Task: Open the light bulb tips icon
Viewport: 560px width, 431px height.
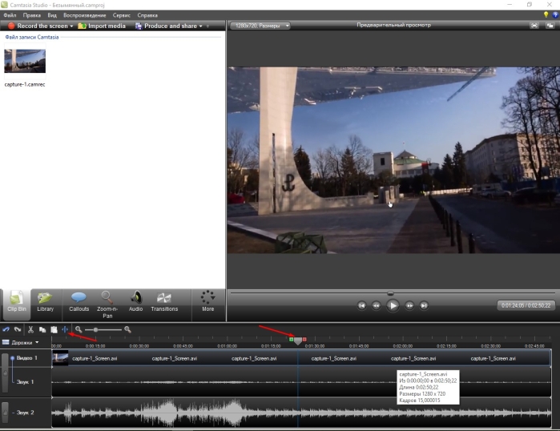Action: 546,14
